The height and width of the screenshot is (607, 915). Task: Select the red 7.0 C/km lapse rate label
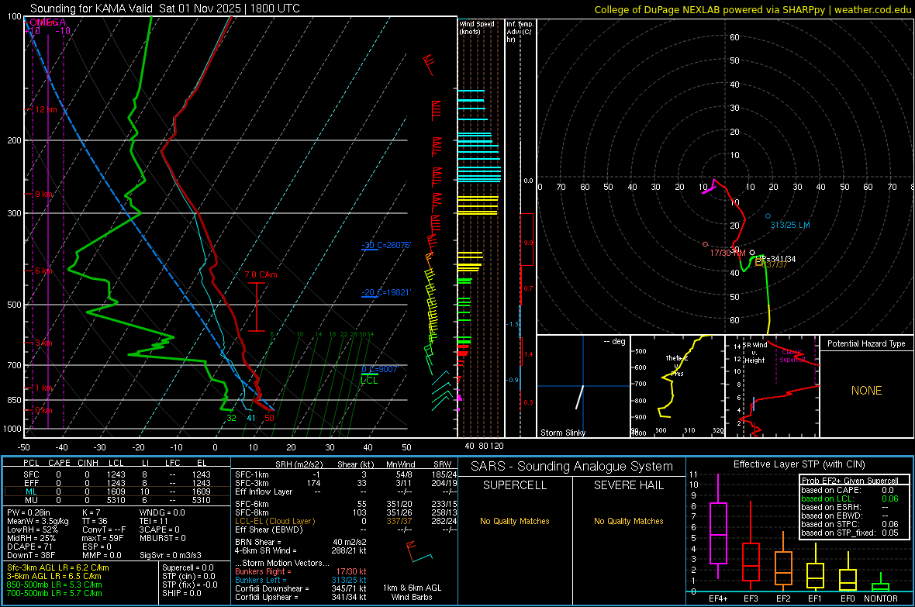click(x=261, y=274)
